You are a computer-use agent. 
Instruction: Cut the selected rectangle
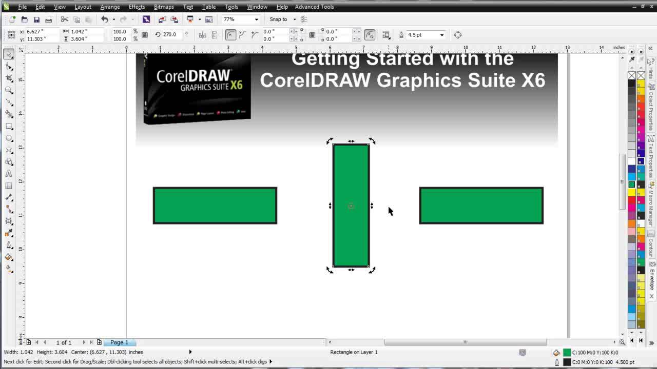click(65, 19)
